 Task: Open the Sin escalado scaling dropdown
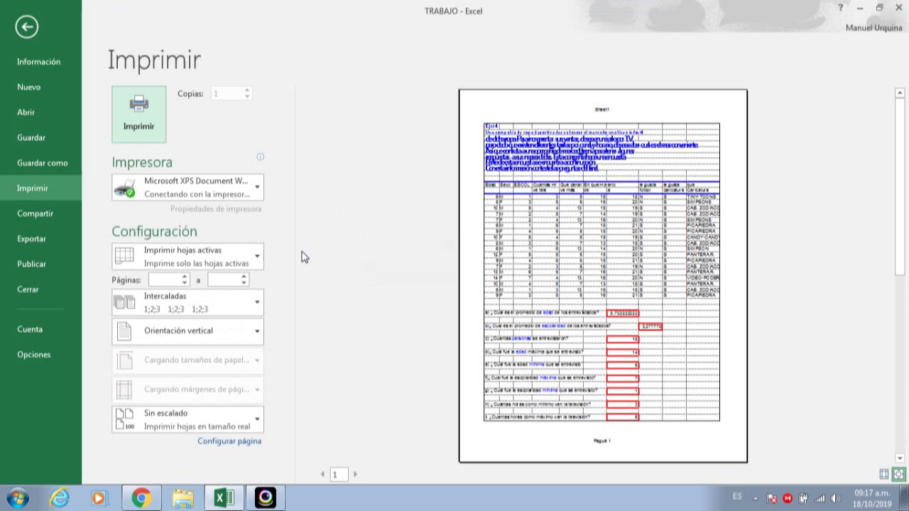tap(187, 419)
